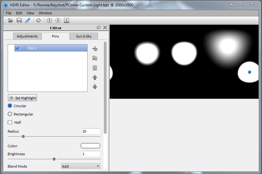This screenshot has height=174, width=262.
Task: Select the Pin 1 row in list
Action: coord(51,48)
